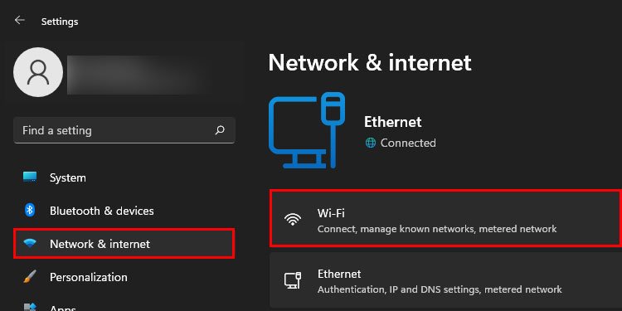Image resolution: width=622 pixels, height=311 pixels.
Task: Click the blue Bluetooth logo icon
Action: [30, 211]
